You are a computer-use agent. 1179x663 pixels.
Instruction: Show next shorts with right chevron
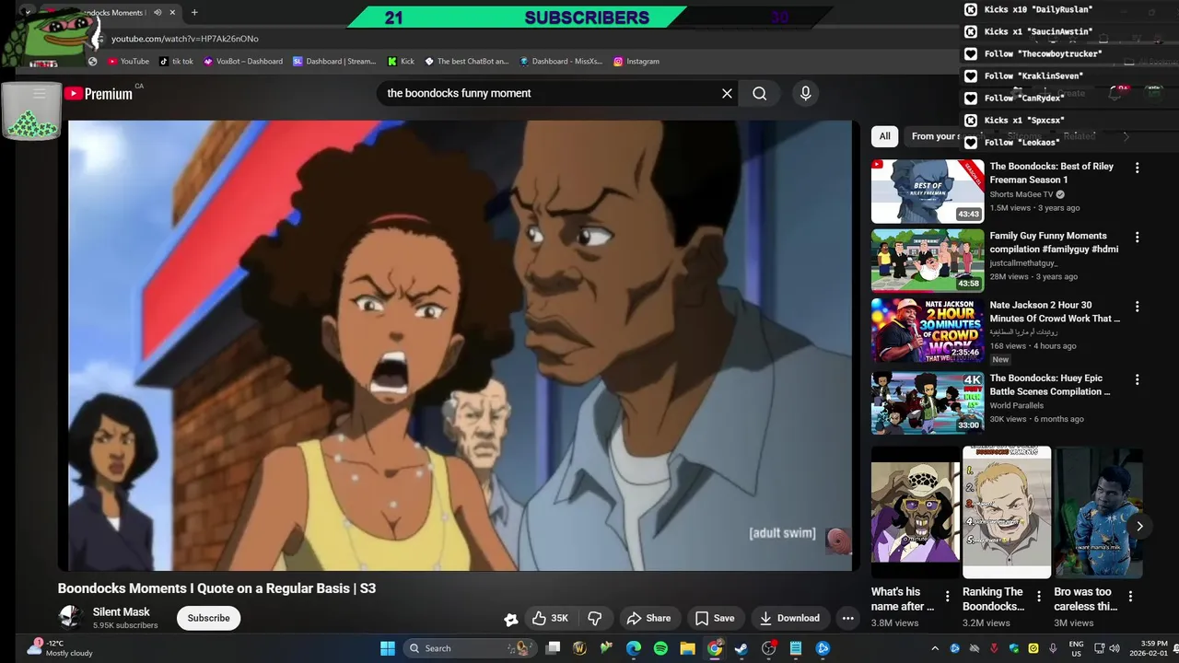point(1139,526)
